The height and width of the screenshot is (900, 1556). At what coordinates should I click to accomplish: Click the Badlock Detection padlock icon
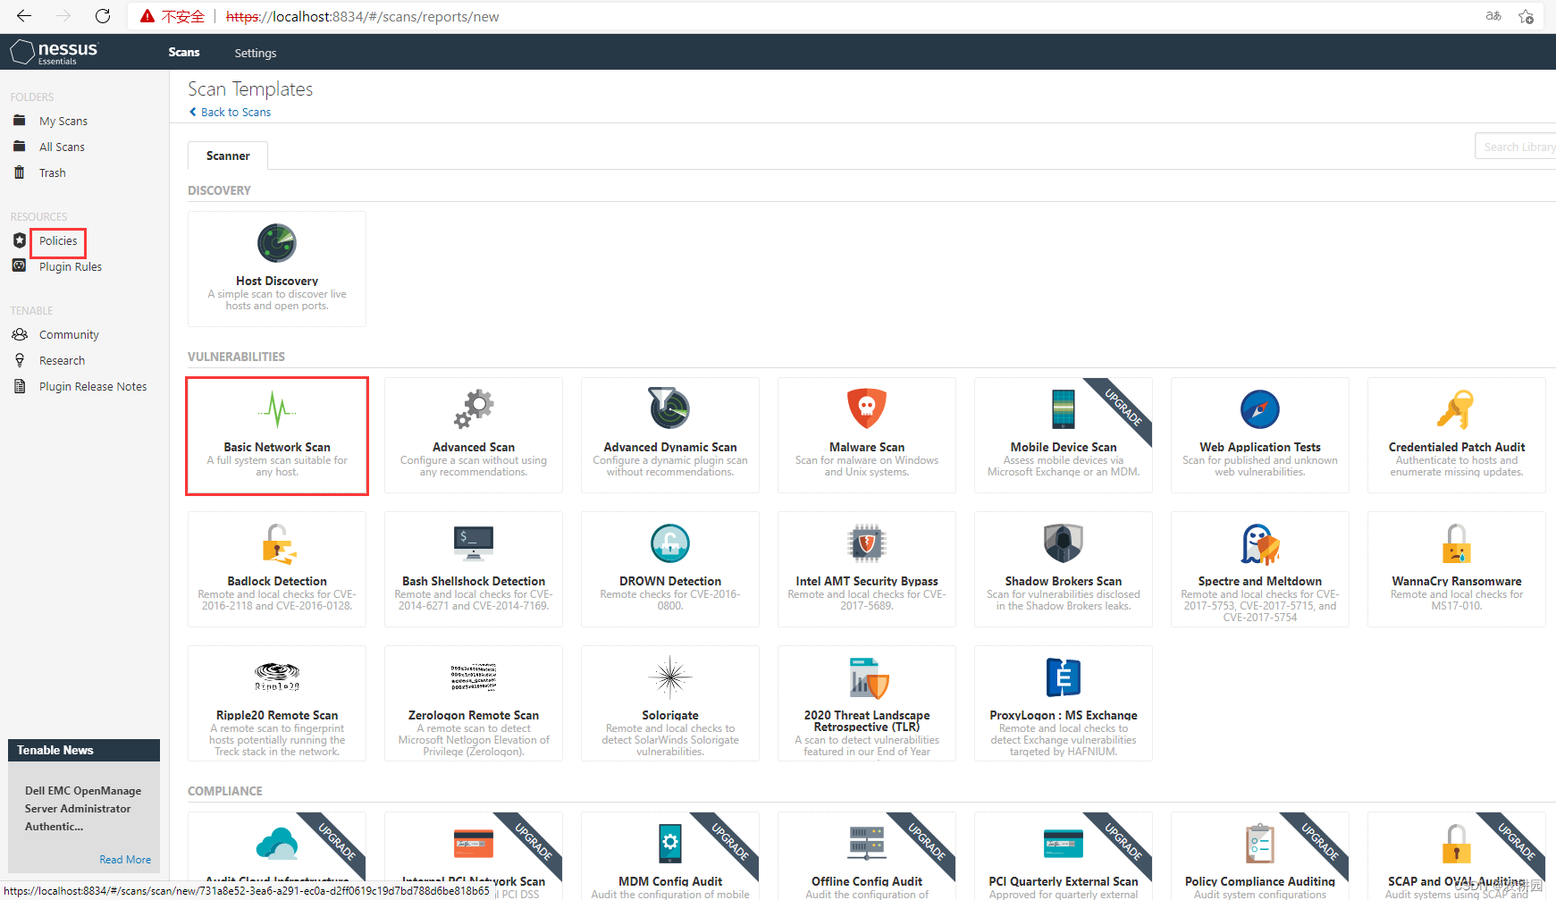point(278,543)
